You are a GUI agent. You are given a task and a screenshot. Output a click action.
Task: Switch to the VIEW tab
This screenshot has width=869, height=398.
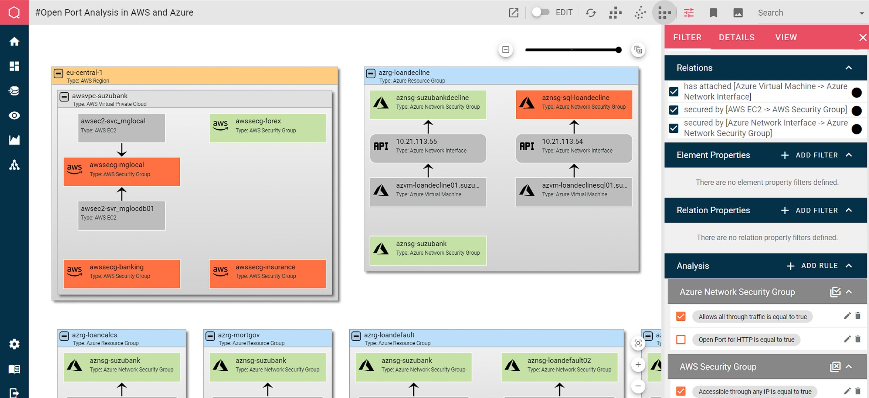(x=786, y=37)
